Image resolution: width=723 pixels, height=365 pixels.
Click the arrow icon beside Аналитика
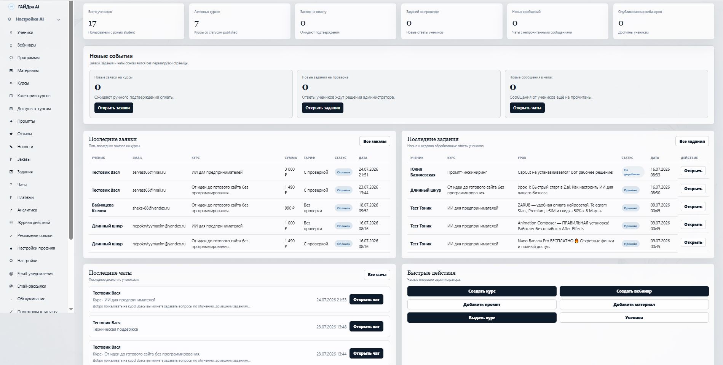(x=11, y=210)
